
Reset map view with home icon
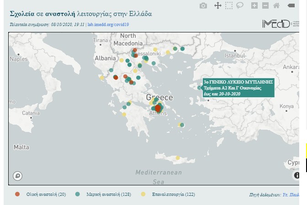coord(276,5)
